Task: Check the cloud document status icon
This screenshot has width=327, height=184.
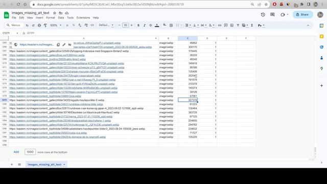Action: (67, 13)
